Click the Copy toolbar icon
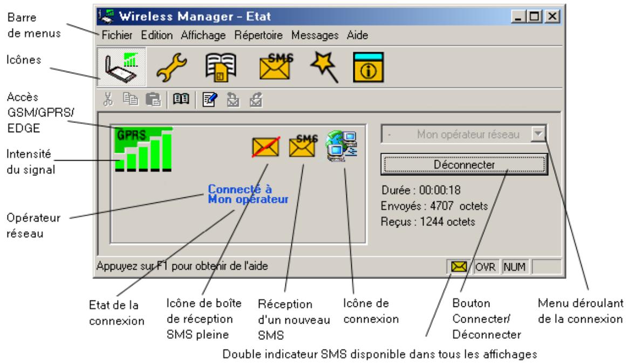The height and width of the screenshot is (363, 627). [131, 99]
